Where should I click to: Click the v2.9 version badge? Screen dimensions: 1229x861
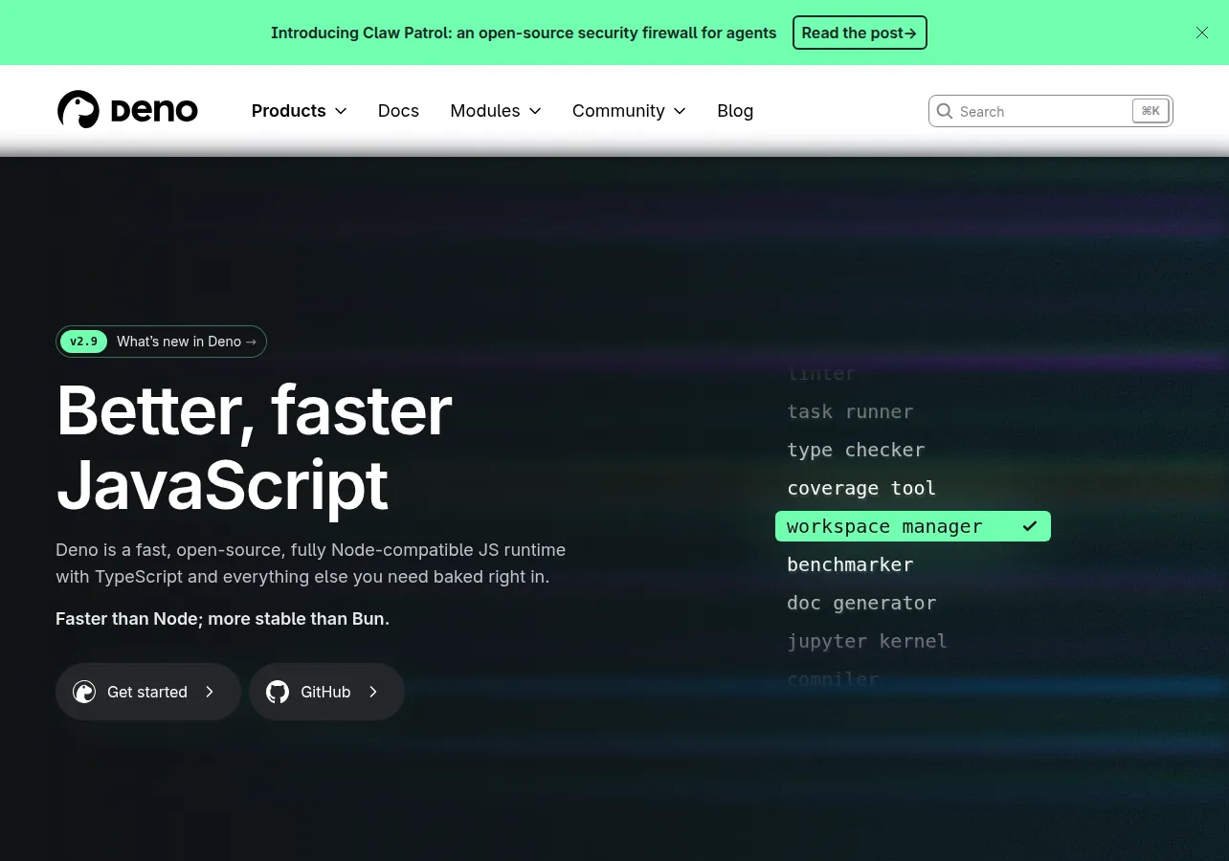click(83, 342)
